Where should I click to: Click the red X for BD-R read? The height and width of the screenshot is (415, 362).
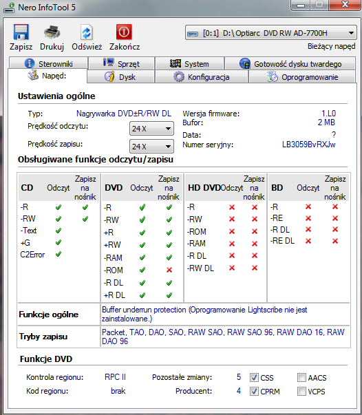[308, 206]
